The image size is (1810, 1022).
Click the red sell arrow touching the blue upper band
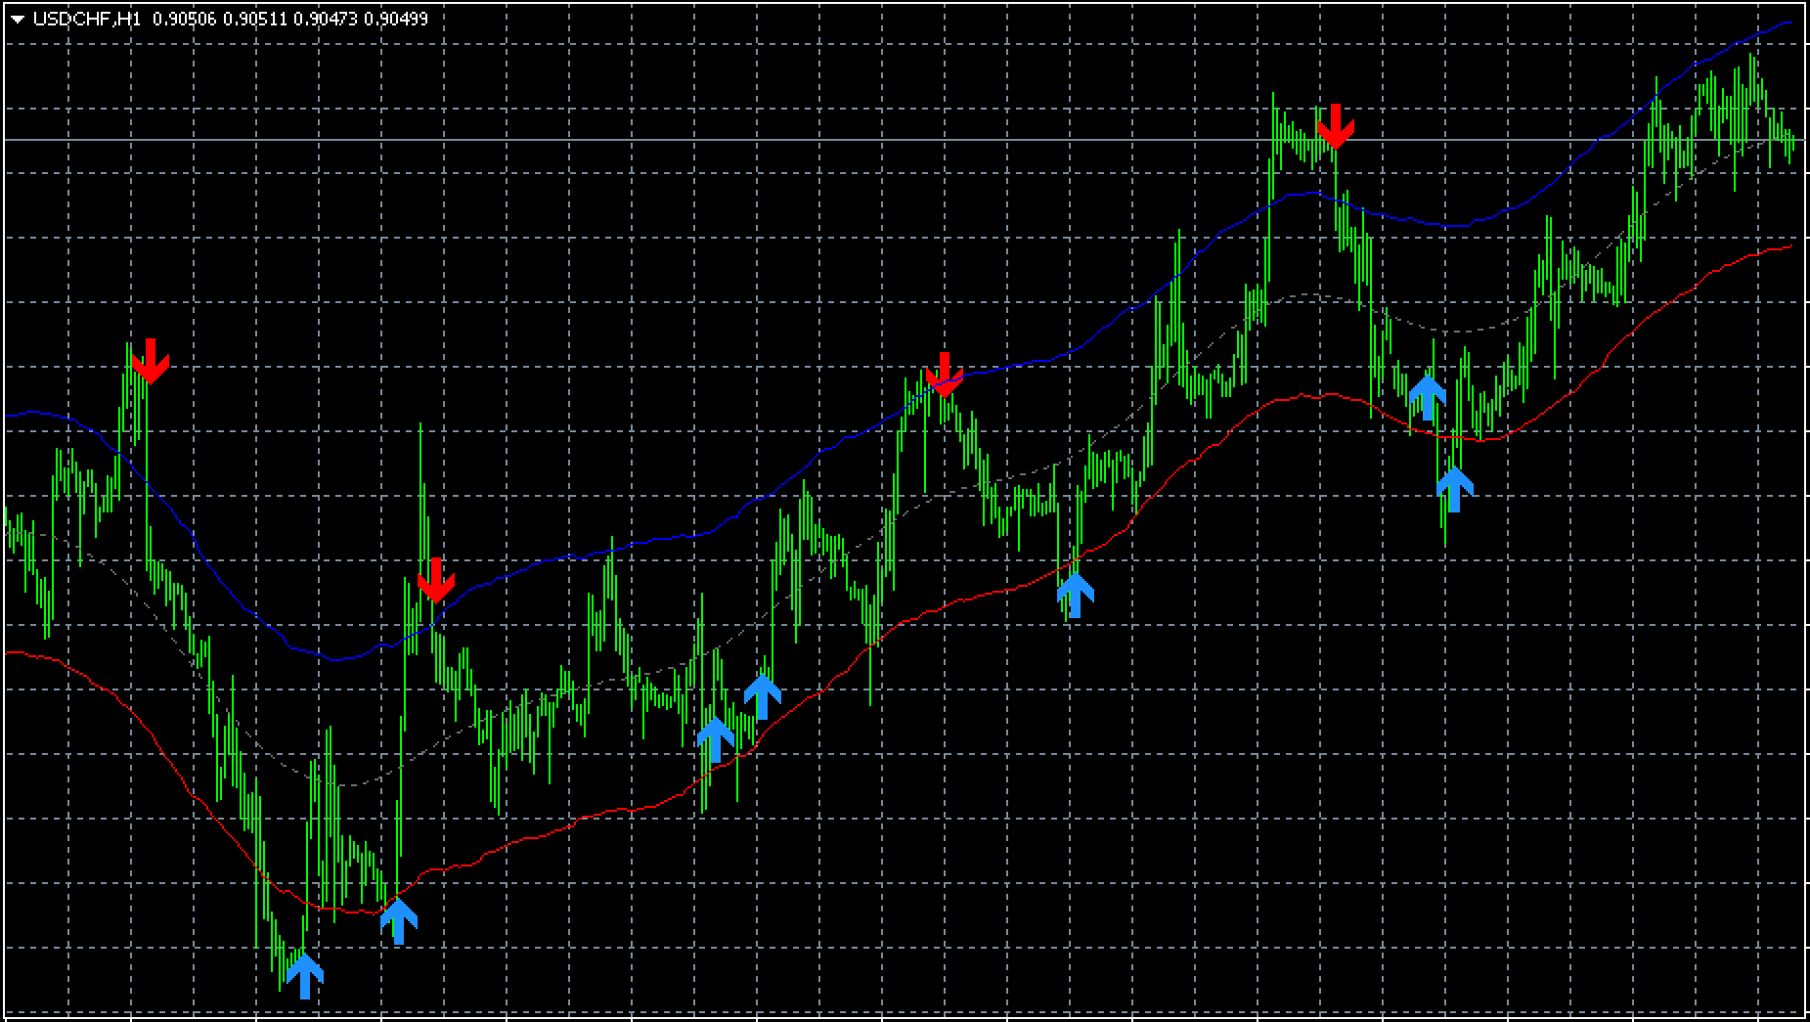(x=945, y=375)
